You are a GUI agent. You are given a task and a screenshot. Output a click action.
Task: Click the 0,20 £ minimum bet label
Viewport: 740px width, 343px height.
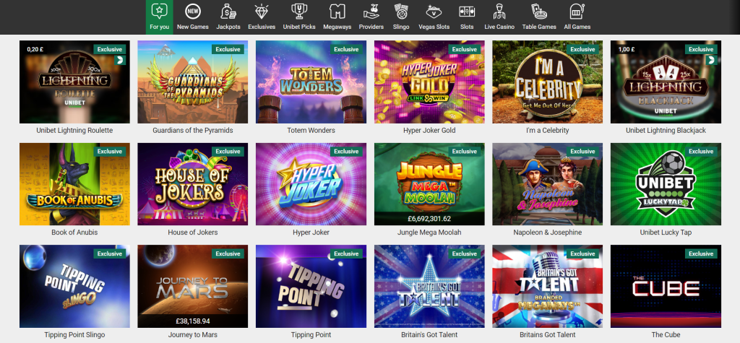35,49
